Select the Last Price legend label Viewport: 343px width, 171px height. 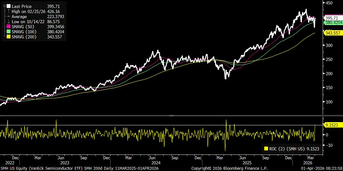(22, 6)
